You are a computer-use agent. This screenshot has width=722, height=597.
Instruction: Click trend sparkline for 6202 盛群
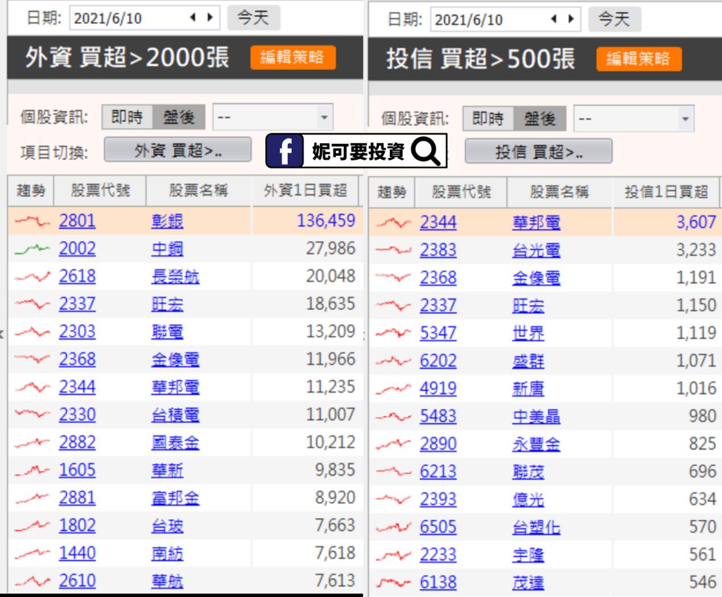393,360
